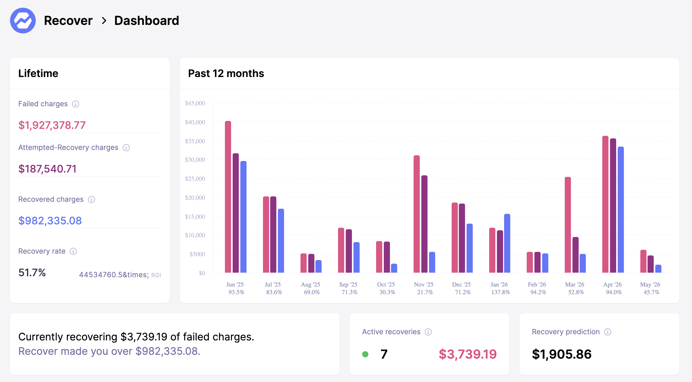This screenshot has width=692, height=382.
Task: Click the $1,905.86 recovery prediction value
Action: point(562,354)
